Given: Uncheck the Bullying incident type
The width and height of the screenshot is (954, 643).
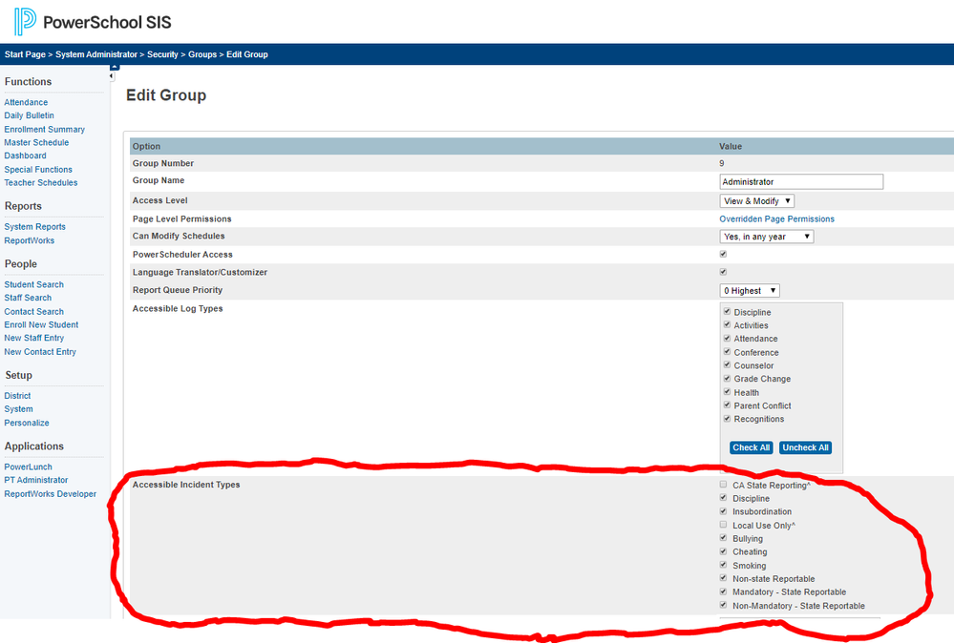Looking at the screenshot, I should (x=723, y=538).
